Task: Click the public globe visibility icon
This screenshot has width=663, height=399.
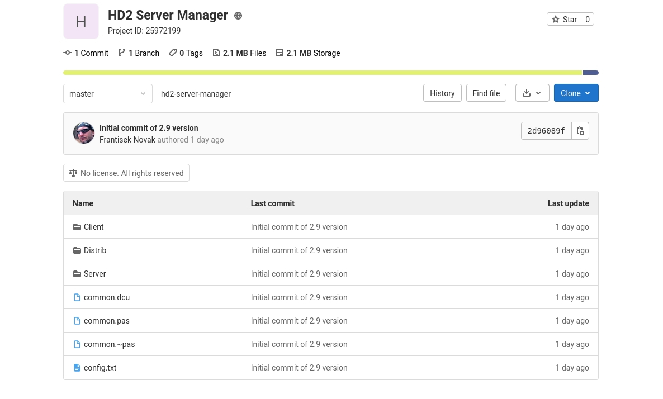Action: coord(238,16)
